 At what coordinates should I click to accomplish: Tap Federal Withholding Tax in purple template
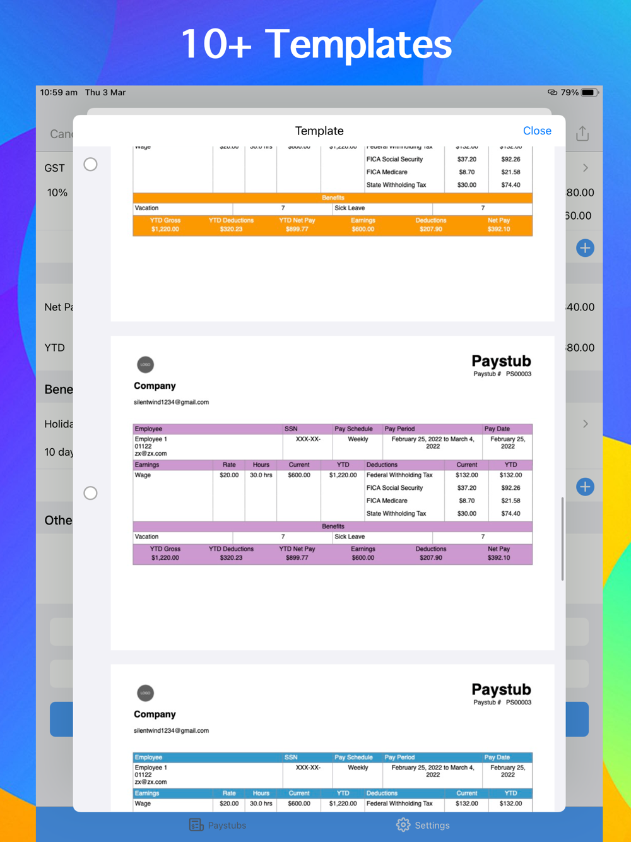[x=399, y=475]
